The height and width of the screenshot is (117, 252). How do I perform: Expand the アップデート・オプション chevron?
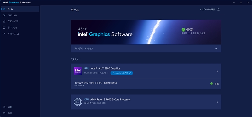[x=216, y=49]
